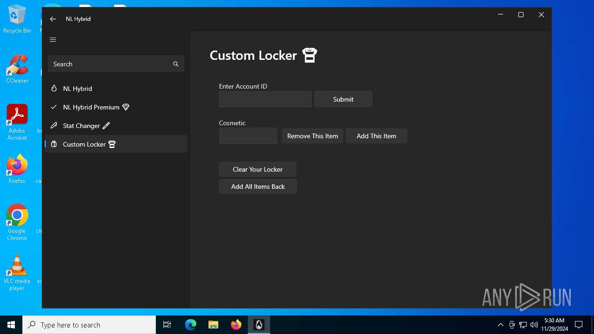Select the Custom Locker nav item
594x334 pixels.
coord(116,144)
